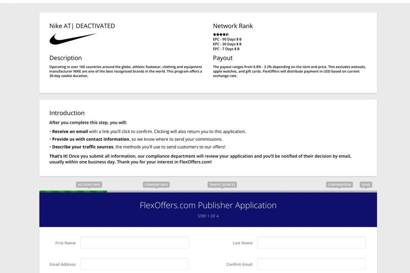This screenshot has height=273, width=410.
Task: Click the Network Rank star rating
Action: tap(221, 34)
